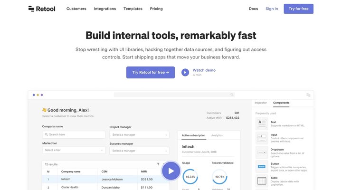Switch to the Analytics tab

pyautogui.click(x=217, y=135)
